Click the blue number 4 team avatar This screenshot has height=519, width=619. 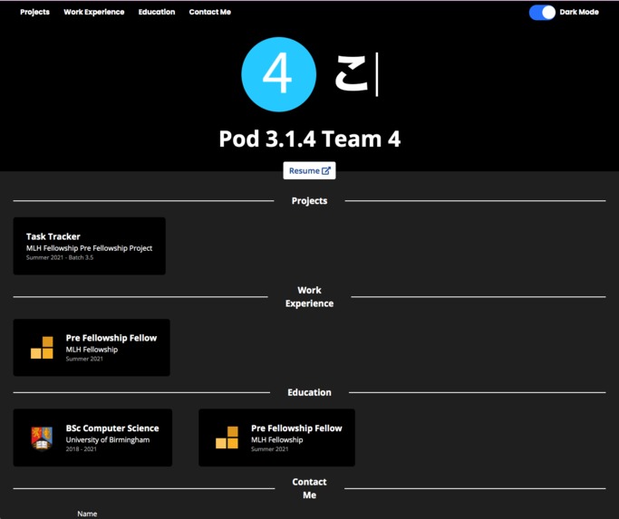tap(279, 74)
